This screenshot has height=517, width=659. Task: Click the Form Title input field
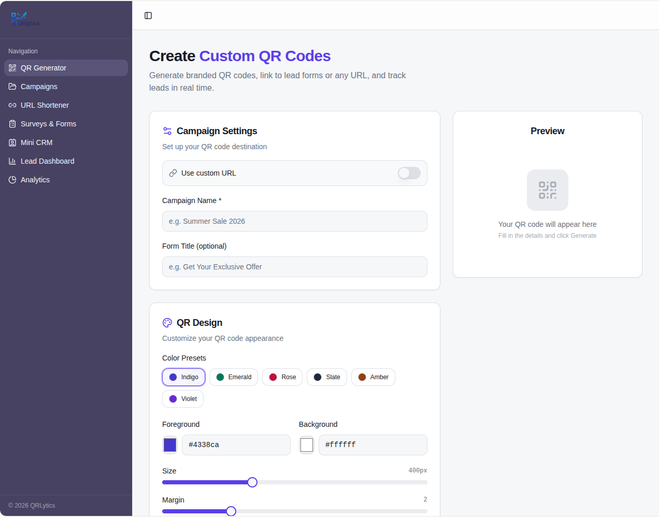(x=295, y=267)
